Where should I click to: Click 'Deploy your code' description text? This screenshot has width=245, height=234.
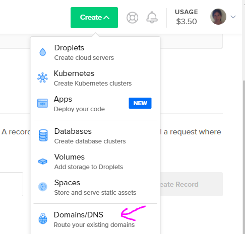[79, 109]
